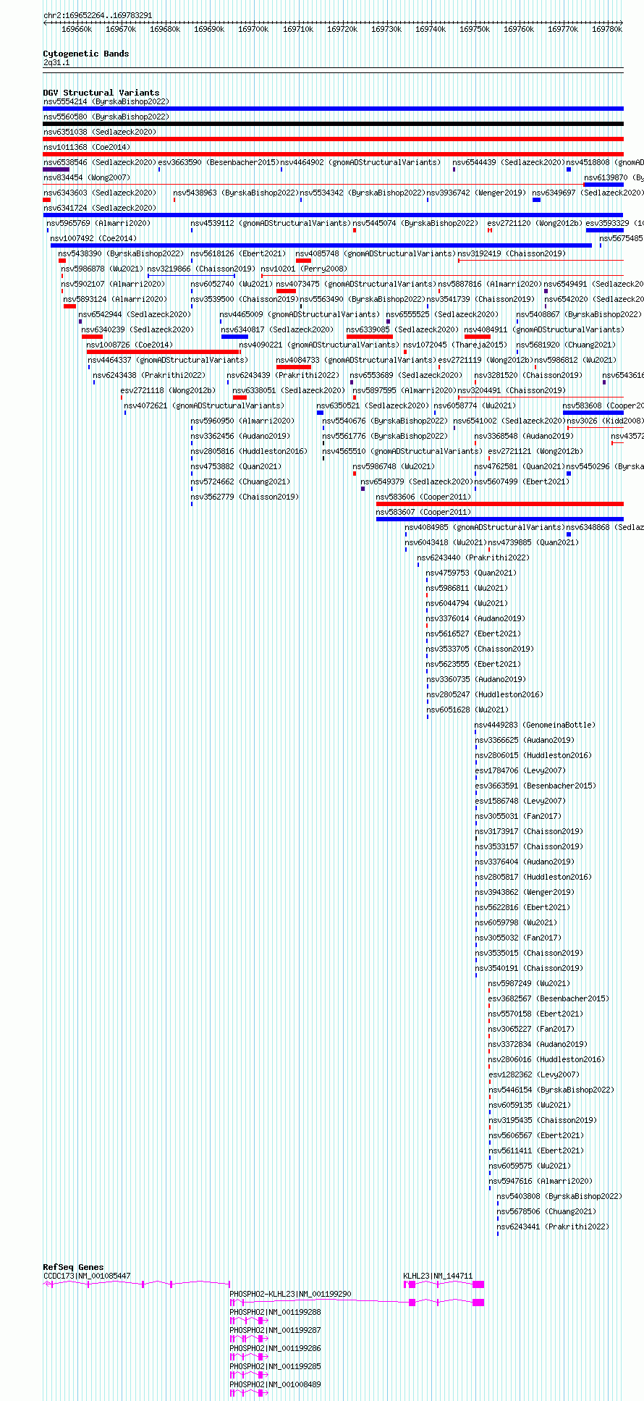Open variant nsv5554214 (ByrskaBishop2022) label
The height and width of the screenshot is (1401, 644).
pos(106,101)
